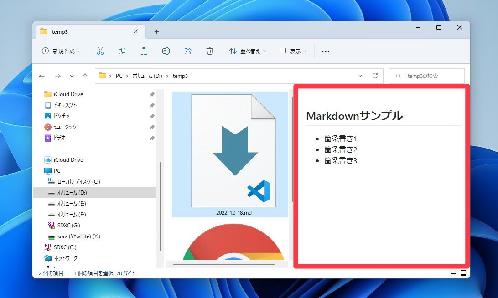Refresh the temp3 folder view
Screen dimensions: 498x298
375,76
